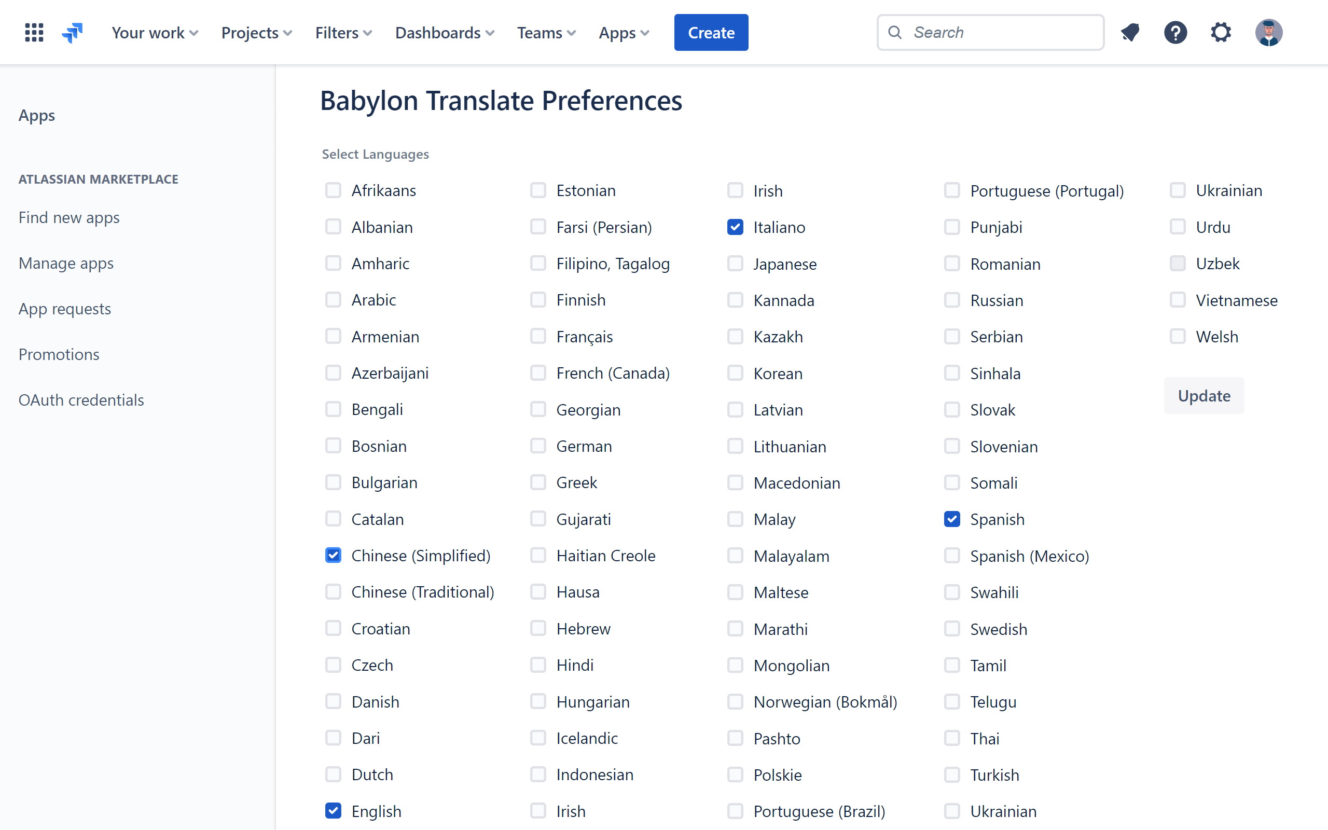
Task: Check the Portuguese (Portugal) checkbox
Action: click(x=952, y=190)
